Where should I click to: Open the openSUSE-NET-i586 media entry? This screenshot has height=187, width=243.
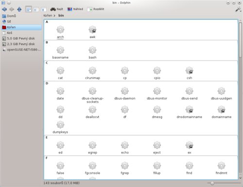[21, 49]
